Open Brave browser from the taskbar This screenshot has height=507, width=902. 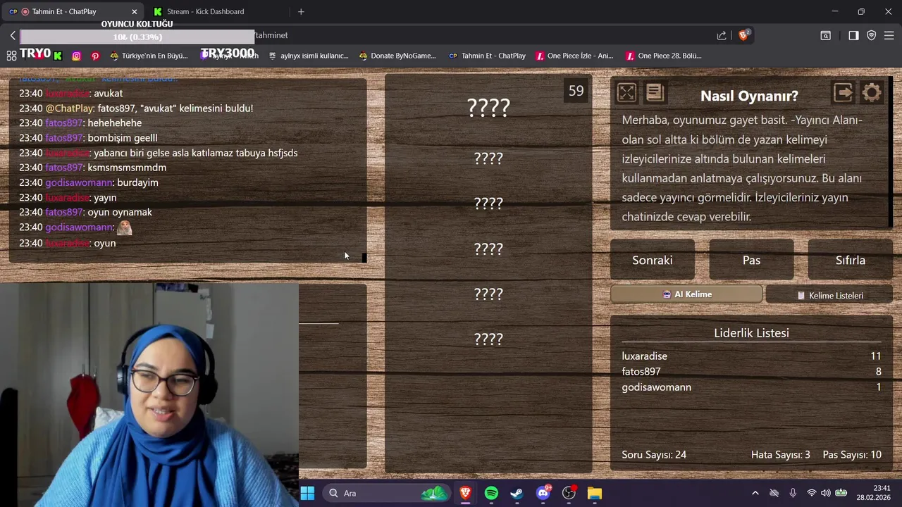465,493
